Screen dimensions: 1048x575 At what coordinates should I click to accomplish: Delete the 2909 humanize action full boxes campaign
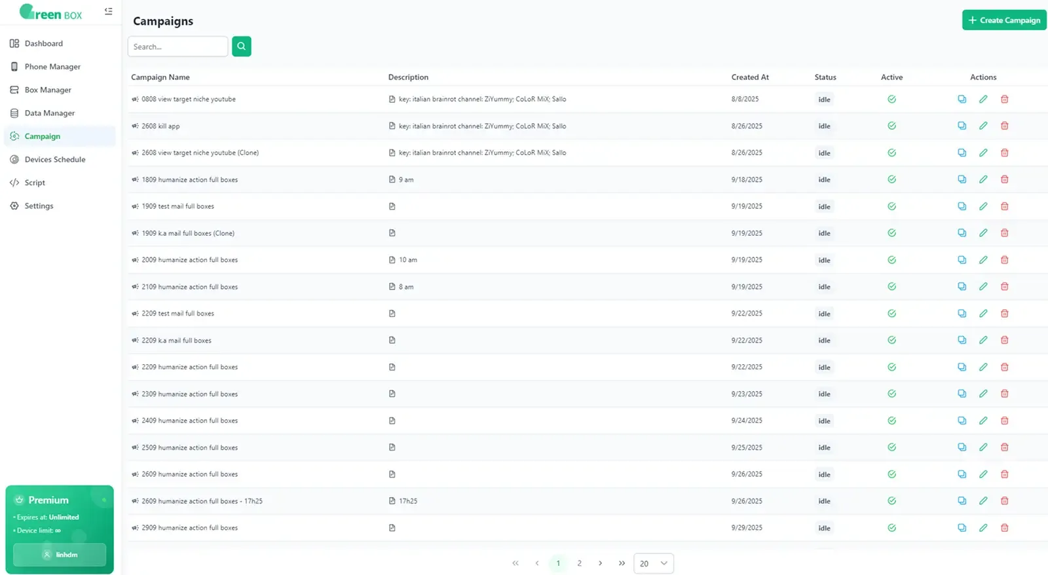(x=1004, y=528)
